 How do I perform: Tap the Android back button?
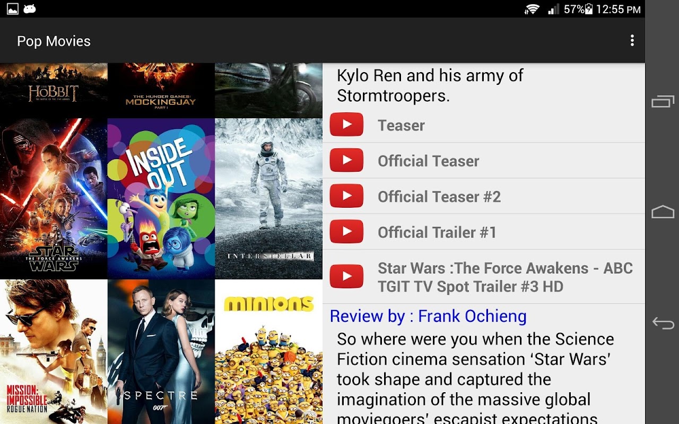663,323
